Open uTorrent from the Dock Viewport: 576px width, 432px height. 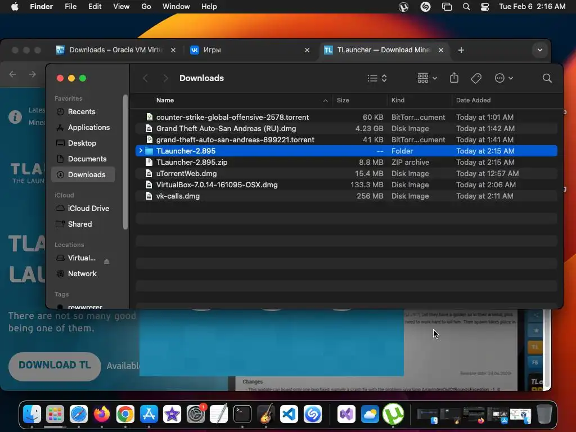(393, 414)
